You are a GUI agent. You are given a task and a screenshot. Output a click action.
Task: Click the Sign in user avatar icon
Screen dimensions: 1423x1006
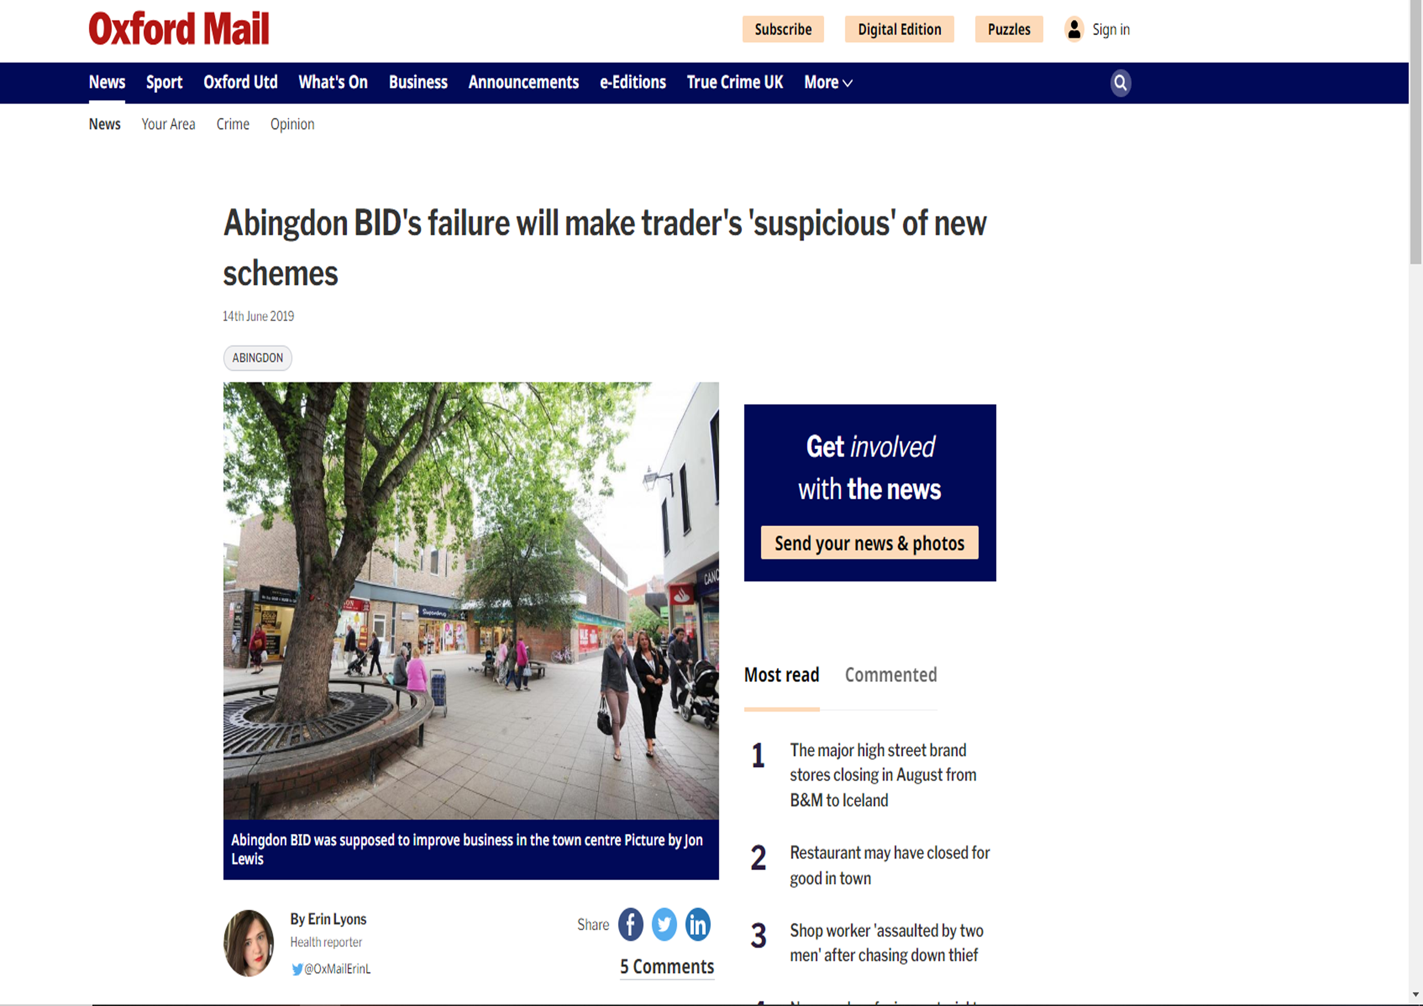click(x=1074, y=29)
